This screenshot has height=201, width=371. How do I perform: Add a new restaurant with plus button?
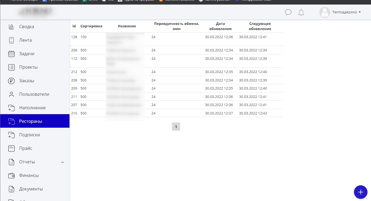(360, 192)
